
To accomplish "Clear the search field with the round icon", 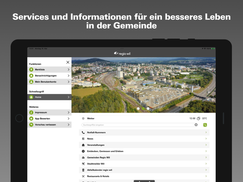I will [196, 125].
